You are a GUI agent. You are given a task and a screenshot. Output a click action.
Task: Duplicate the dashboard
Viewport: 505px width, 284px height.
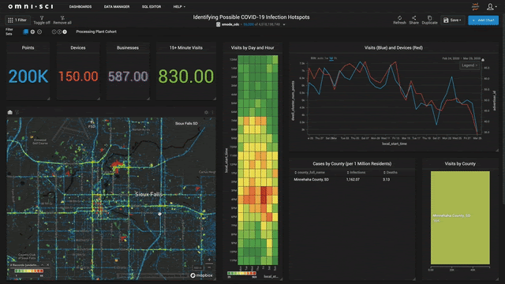pyautogui.click(x=429, y=20)
